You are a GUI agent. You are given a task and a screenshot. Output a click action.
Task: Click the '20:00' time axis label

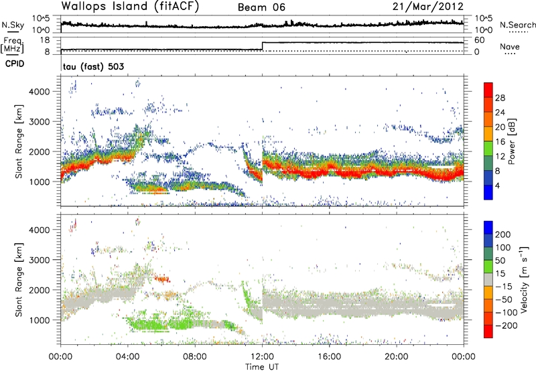(x=397, y=357)
